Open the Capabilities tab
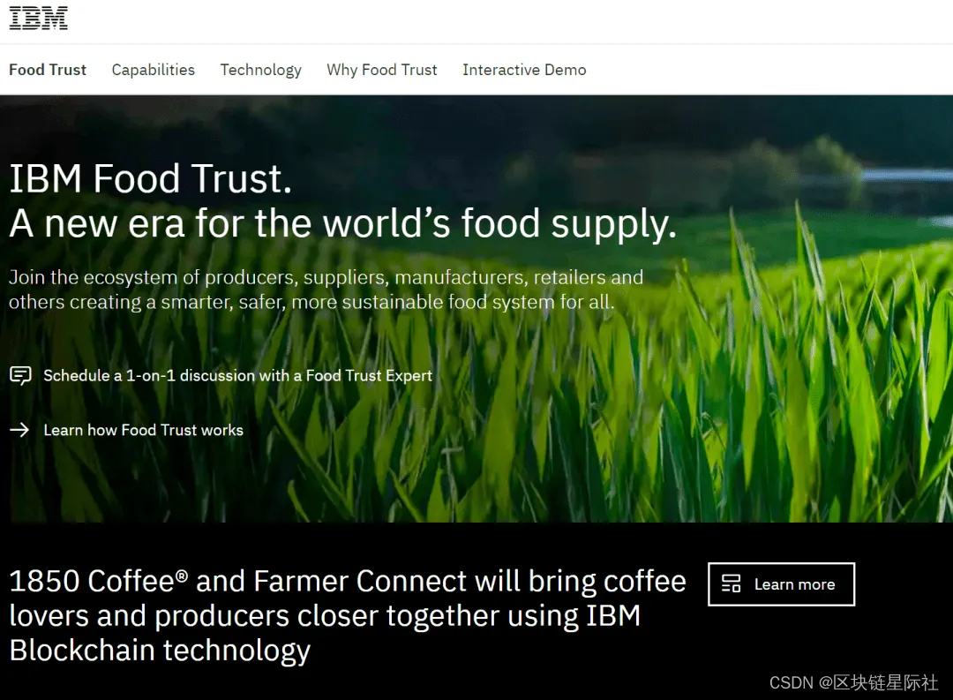 pyautogui.click(x=154, y=70)
